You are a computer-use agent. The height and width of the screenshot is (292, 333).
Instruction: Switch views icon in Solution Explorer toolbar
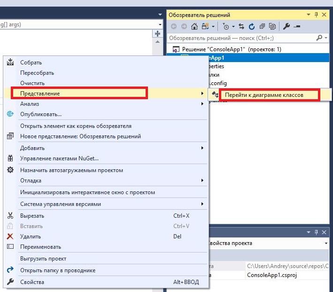[205, 26]
